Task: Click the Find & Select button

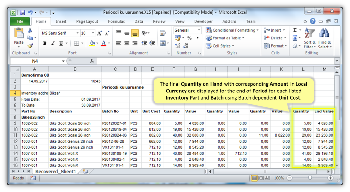Action: 325,38
